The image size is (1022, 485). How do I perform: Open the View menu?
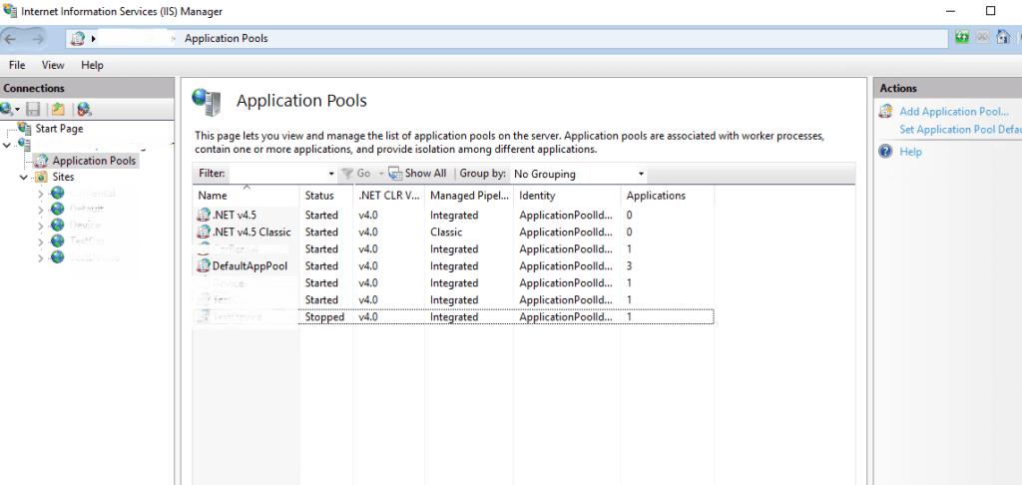[53, 65]
